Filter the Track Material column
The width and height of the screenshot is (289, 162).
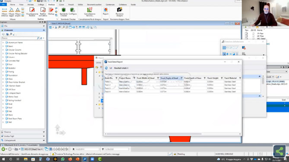pos(240,78)
